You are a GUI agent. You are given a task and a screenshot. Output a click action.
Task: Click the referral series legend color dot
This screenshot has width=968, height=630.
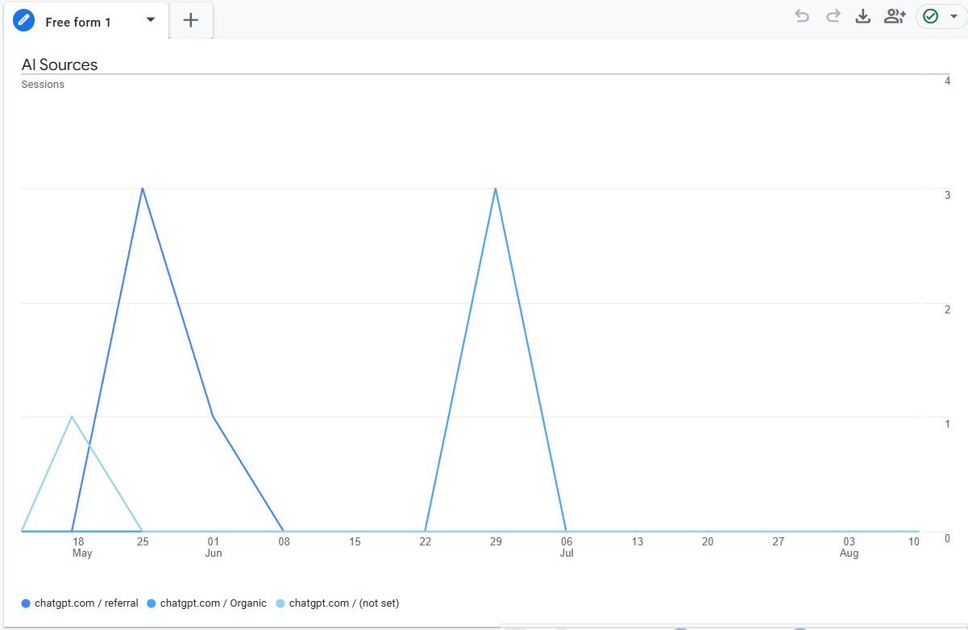click(x=26, y=603)
